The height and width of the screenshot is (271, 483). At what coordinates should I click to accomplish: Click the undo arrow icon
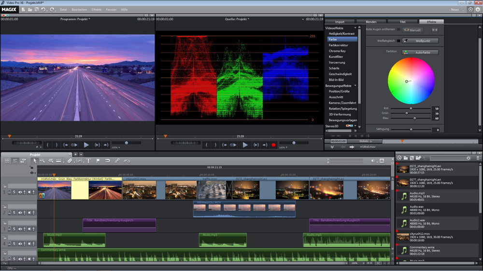pos(43,10)
